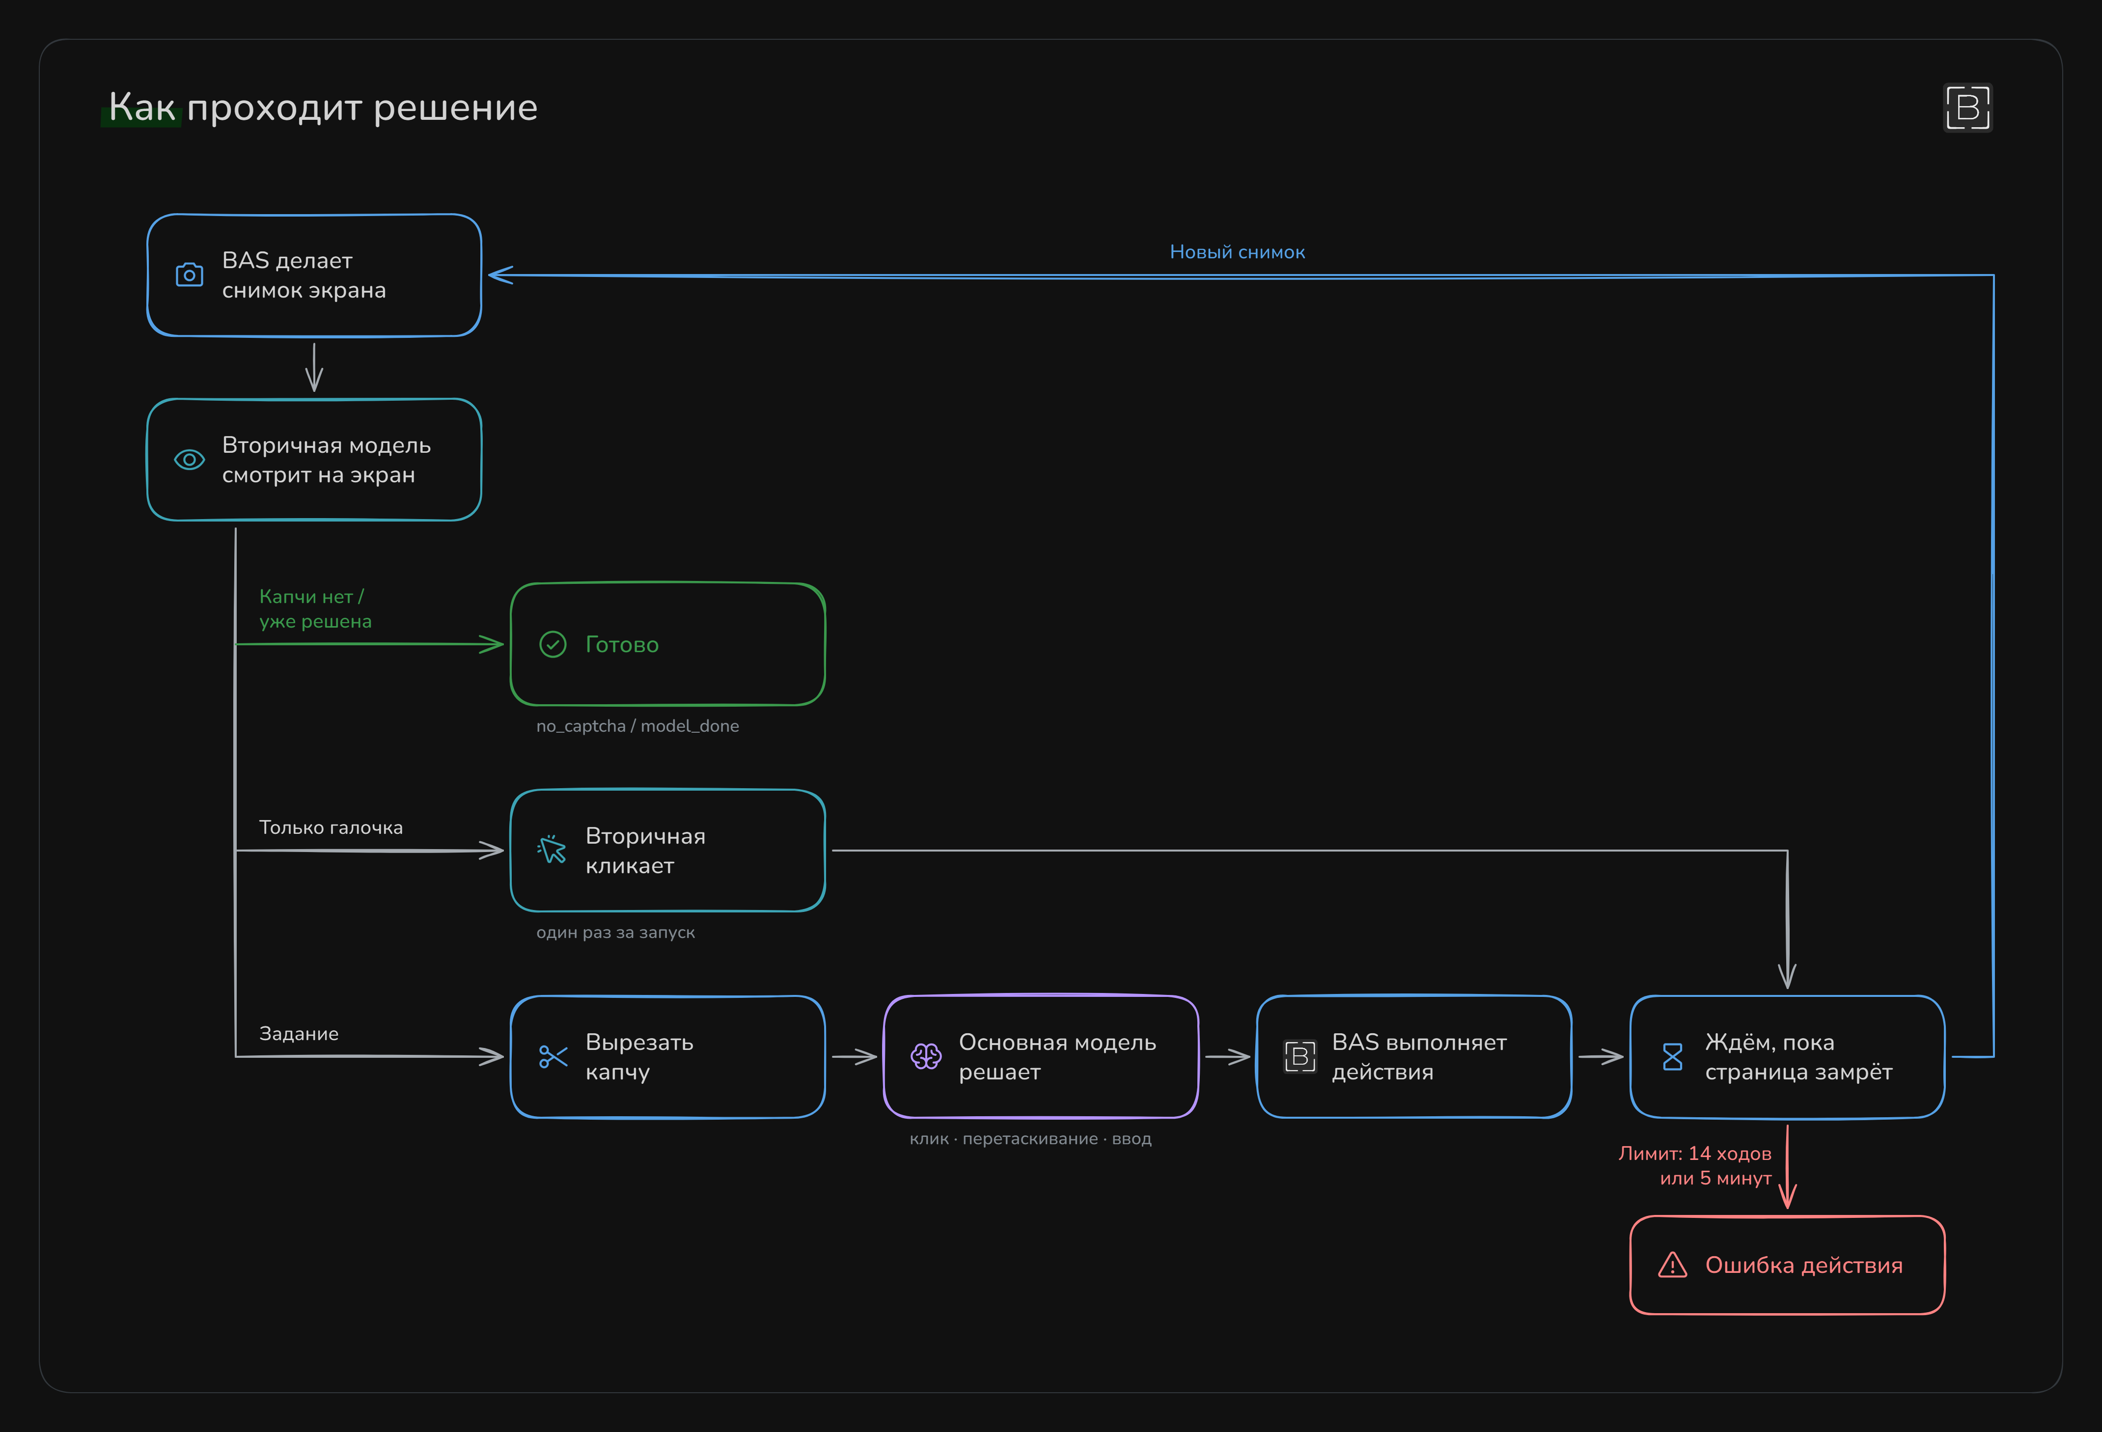Select the Ошибка действия node

click(1787, 1265)
